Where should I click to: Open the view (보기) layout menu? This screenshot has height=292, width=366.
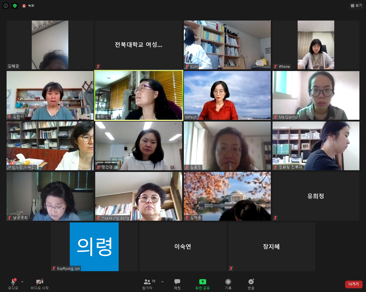[x=356, y=6]
